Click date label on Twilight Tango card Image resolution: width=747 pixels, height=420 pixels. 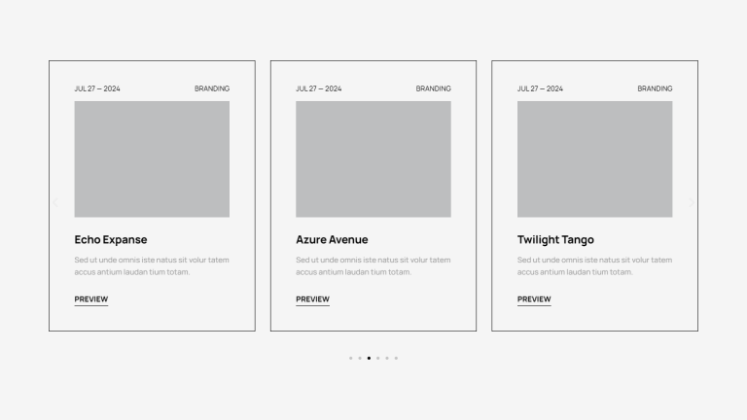540,88
